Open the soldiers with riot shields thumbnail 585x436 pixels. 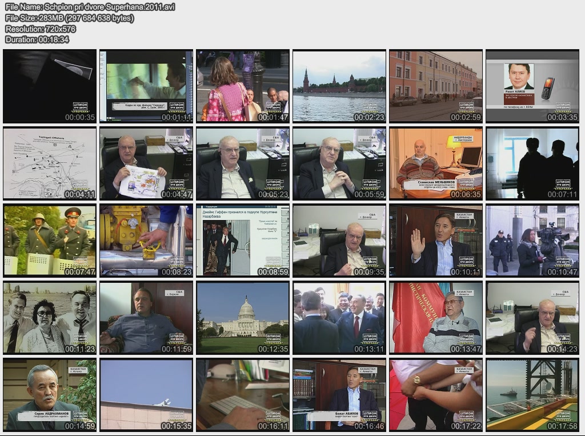(x=50, y=241)
